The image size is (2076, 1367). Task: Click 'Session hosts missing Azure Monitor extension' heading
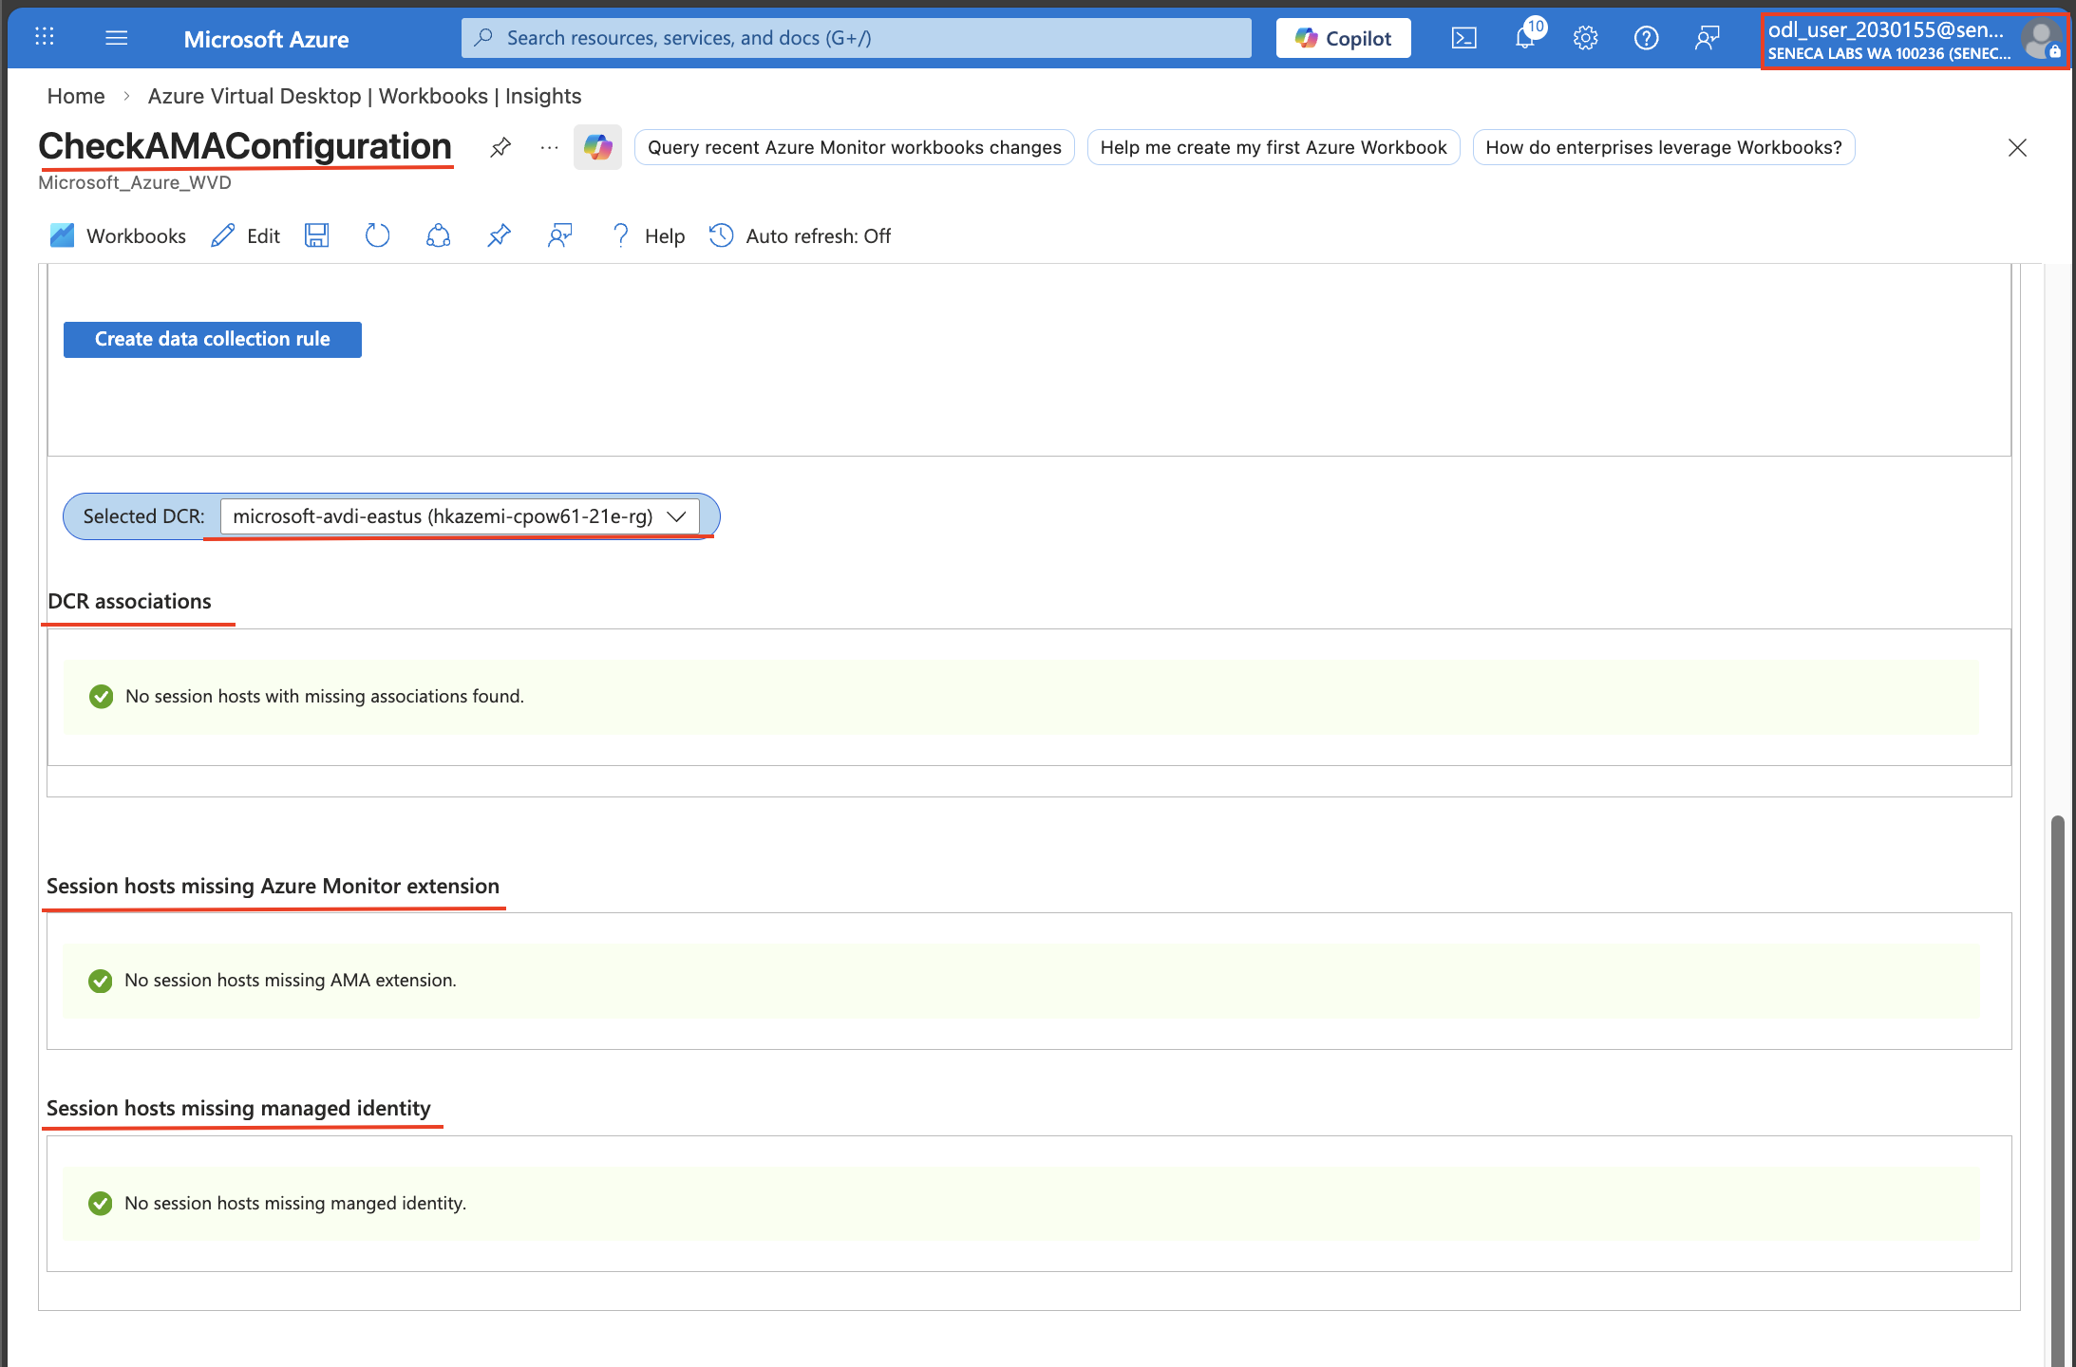click(x=274, y=887)
